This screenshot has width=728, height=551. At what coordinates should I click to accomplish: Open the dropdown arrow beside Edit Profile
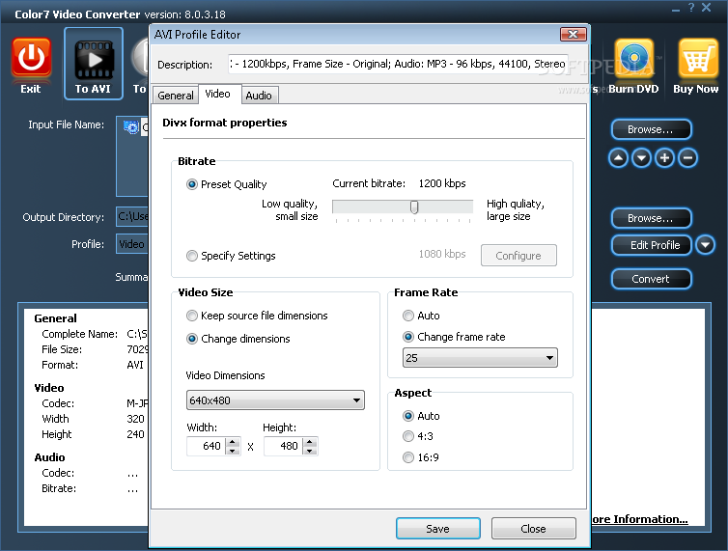[705, 245]
